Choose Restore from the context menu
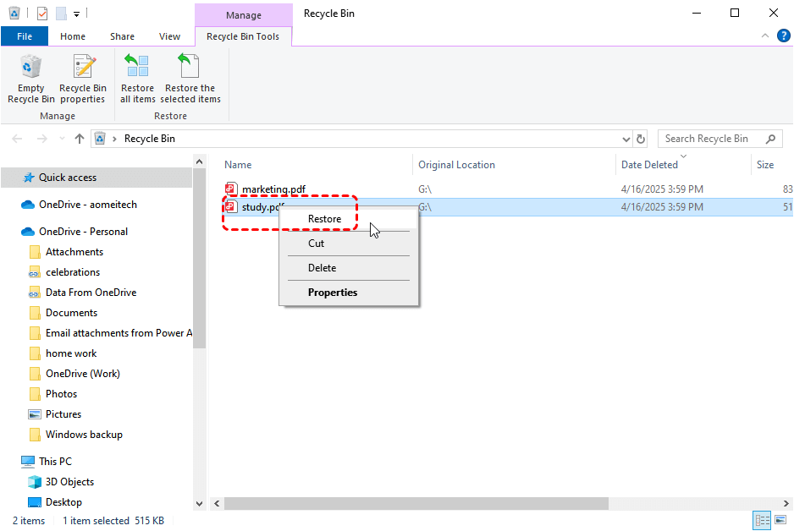Viewport: 794px width, 531px height. pyautogui.click(x=324, y=219)
